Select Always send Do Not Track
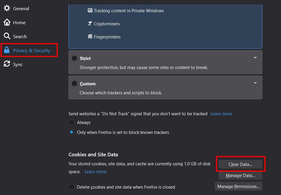The width and height of the screenshot is (281, 195). [71, 122]
